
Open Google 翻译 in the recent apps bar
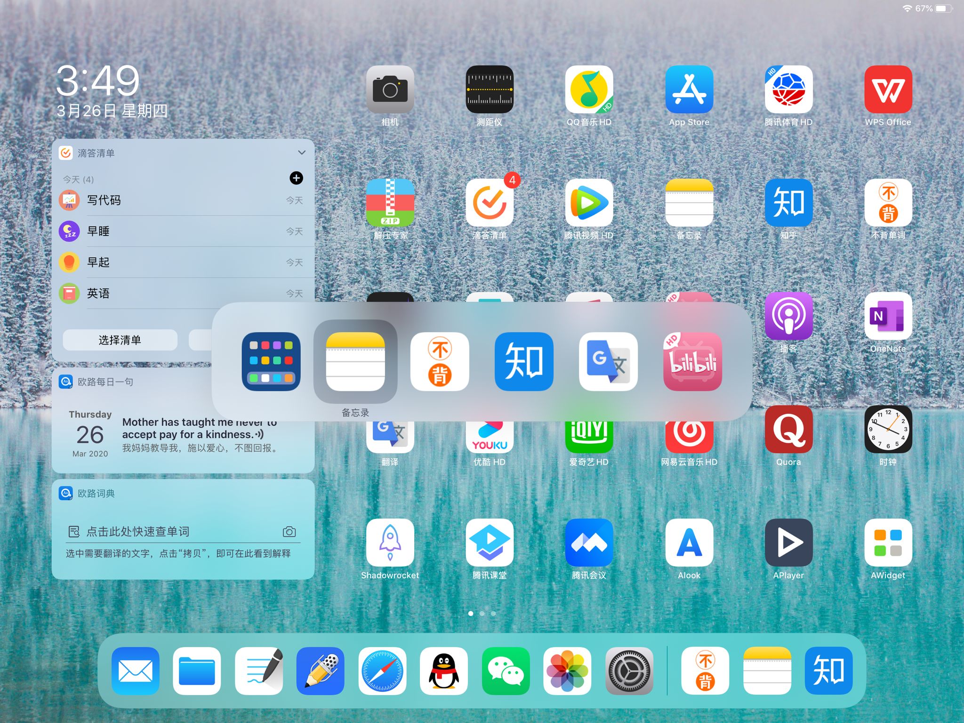(608, 362)
